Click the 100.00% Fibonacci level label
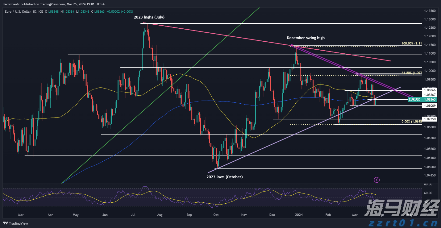The width and height of the screenshot is (441, 228). point(411,44)
